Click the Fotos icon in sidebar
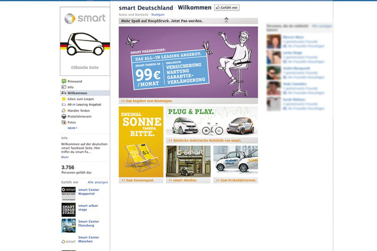 64,122
